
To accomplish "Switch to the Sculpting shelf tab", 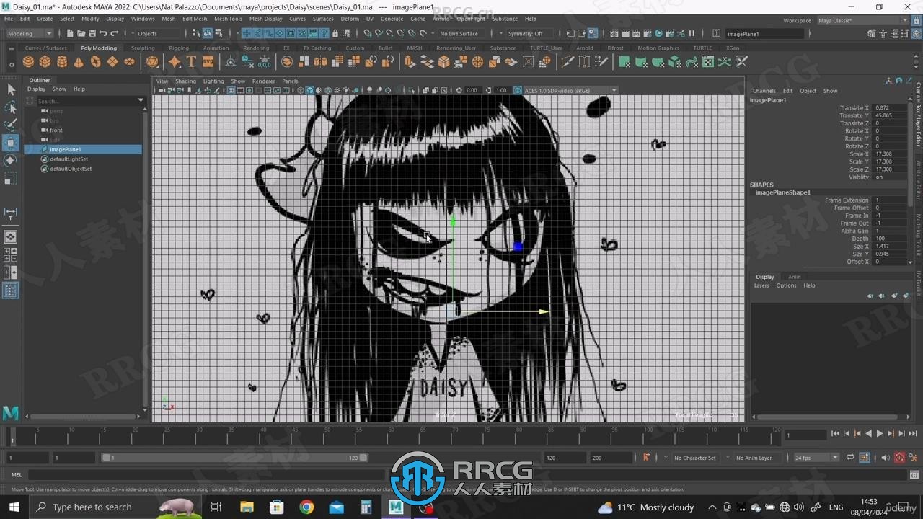I will click(143, 48).
